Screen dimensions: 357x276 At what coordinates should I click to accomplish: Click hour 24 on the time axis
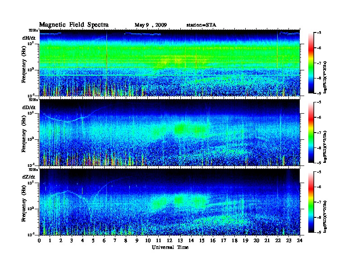pyautogui.click(x=300, y=241)
